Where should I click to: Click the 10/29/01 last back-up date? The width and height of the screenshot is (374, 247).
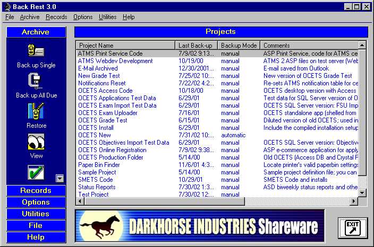pyautogui.click(x=190, y=180)
